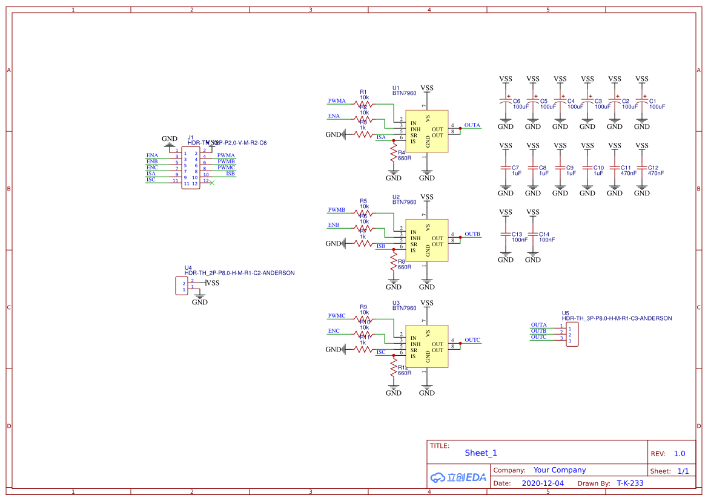Select capacitor C1 100uF
The height and width of the screenshot is (501, 708).
641,102
